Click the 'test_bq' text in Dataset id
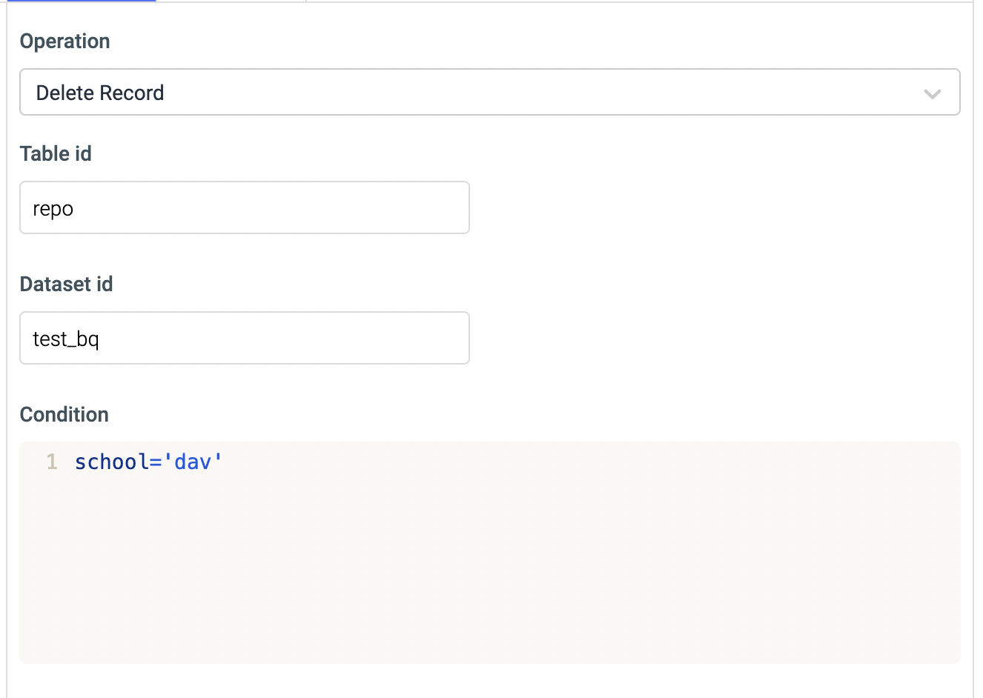 [66, 339]
